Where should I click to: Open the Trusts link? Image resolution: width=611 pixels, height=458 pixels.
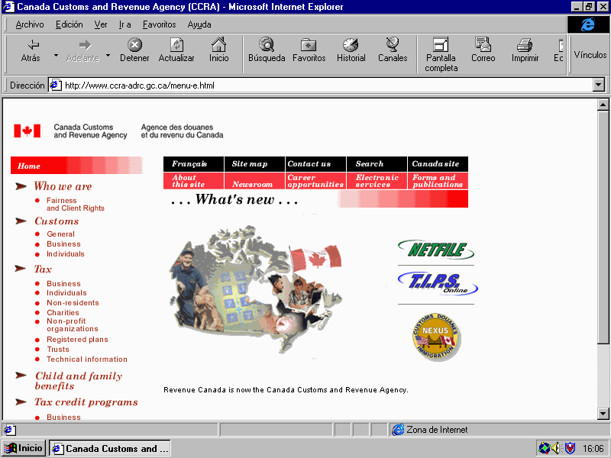[x=58, y=350]
